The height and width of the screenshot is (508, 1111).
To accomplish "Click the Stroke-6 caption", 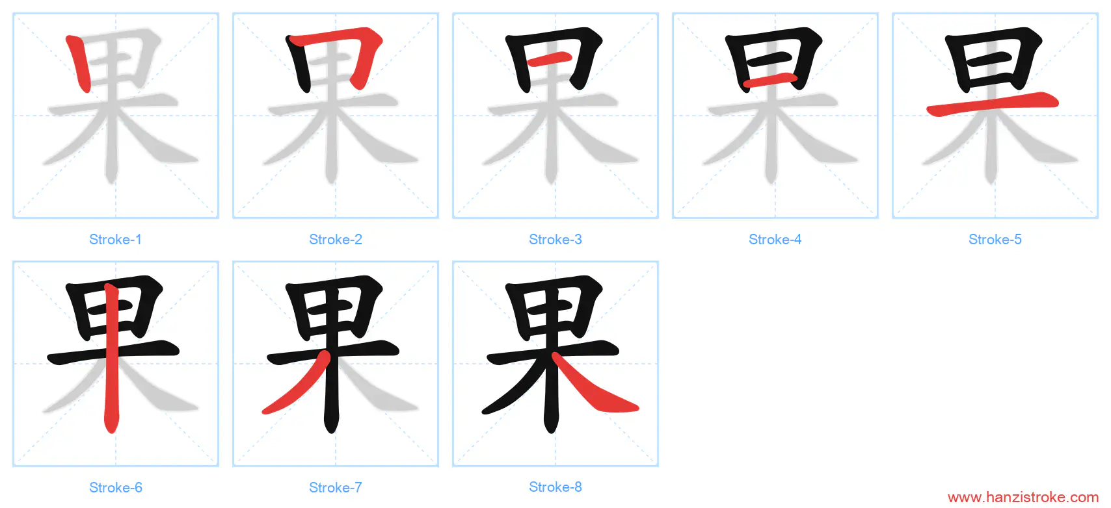I will [x=116, y=488].
